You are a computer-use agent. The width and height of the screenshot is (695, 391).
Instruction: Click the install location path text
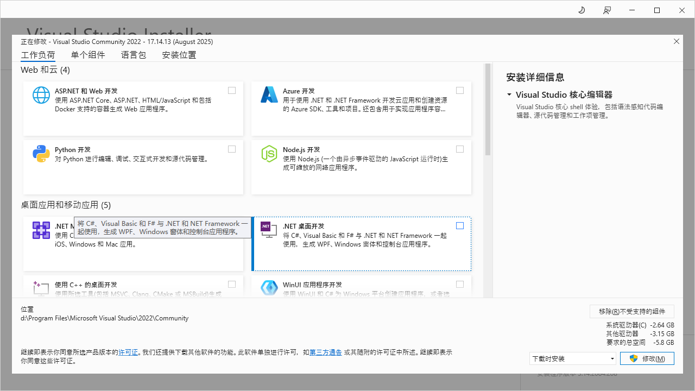pos(105,318)
